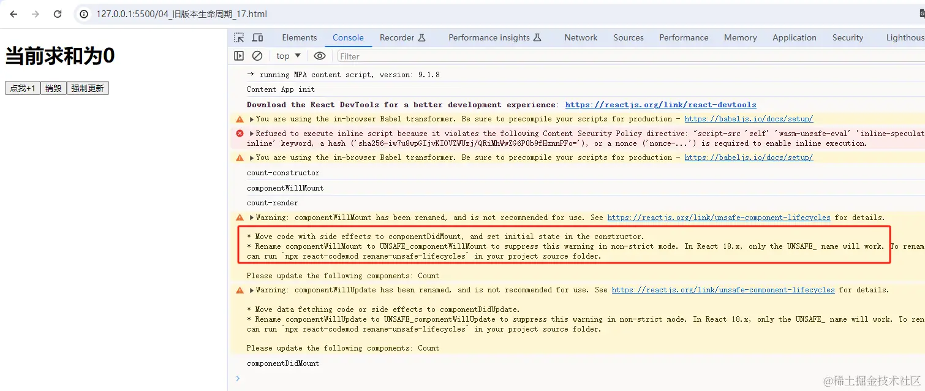This screenshot has height=391, width=925.
Task: Click the error icon on CSP message
Action: point(240,133)
